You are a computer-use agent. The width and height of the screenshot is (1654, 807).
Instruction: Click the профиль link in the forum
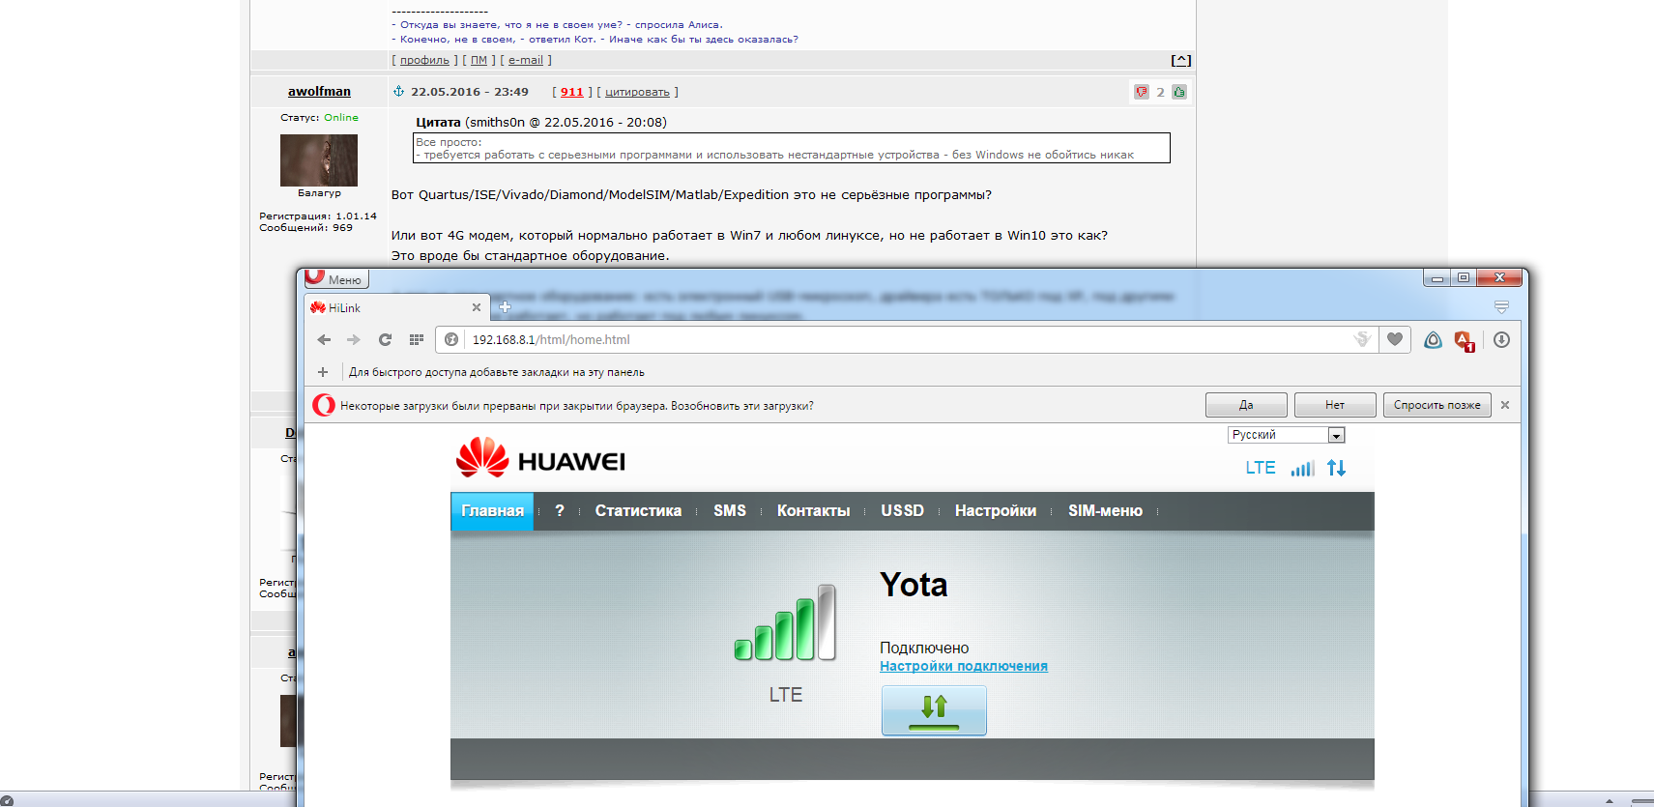coord(425,60)
